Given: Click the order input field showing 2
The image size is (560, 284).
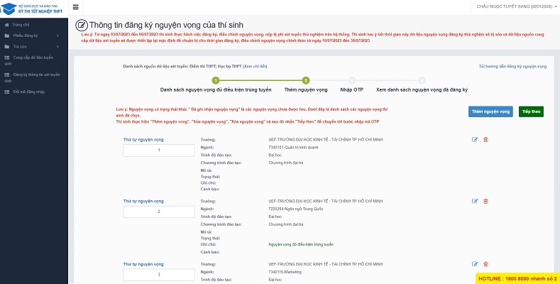Looking at the screenshot, I should pyautogui.click(x=159, y=212).
